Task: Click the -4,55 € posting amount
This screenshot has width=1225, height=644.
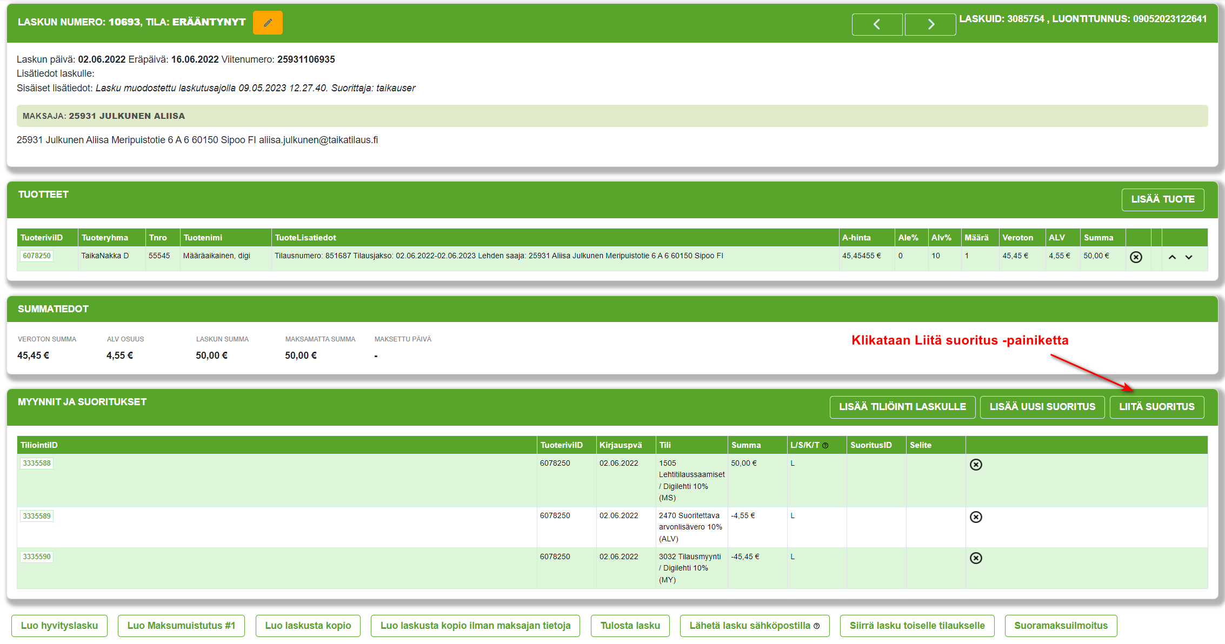Action: click(x=743, y=516)
